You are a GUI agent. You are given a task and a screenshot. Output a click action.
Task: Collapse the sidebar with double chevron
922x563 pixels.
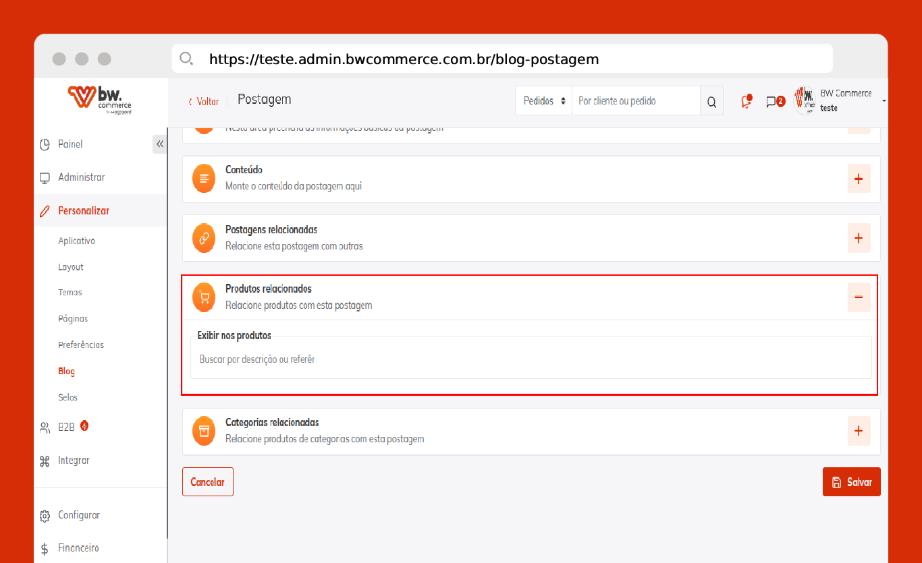click(x=160, y=144)
